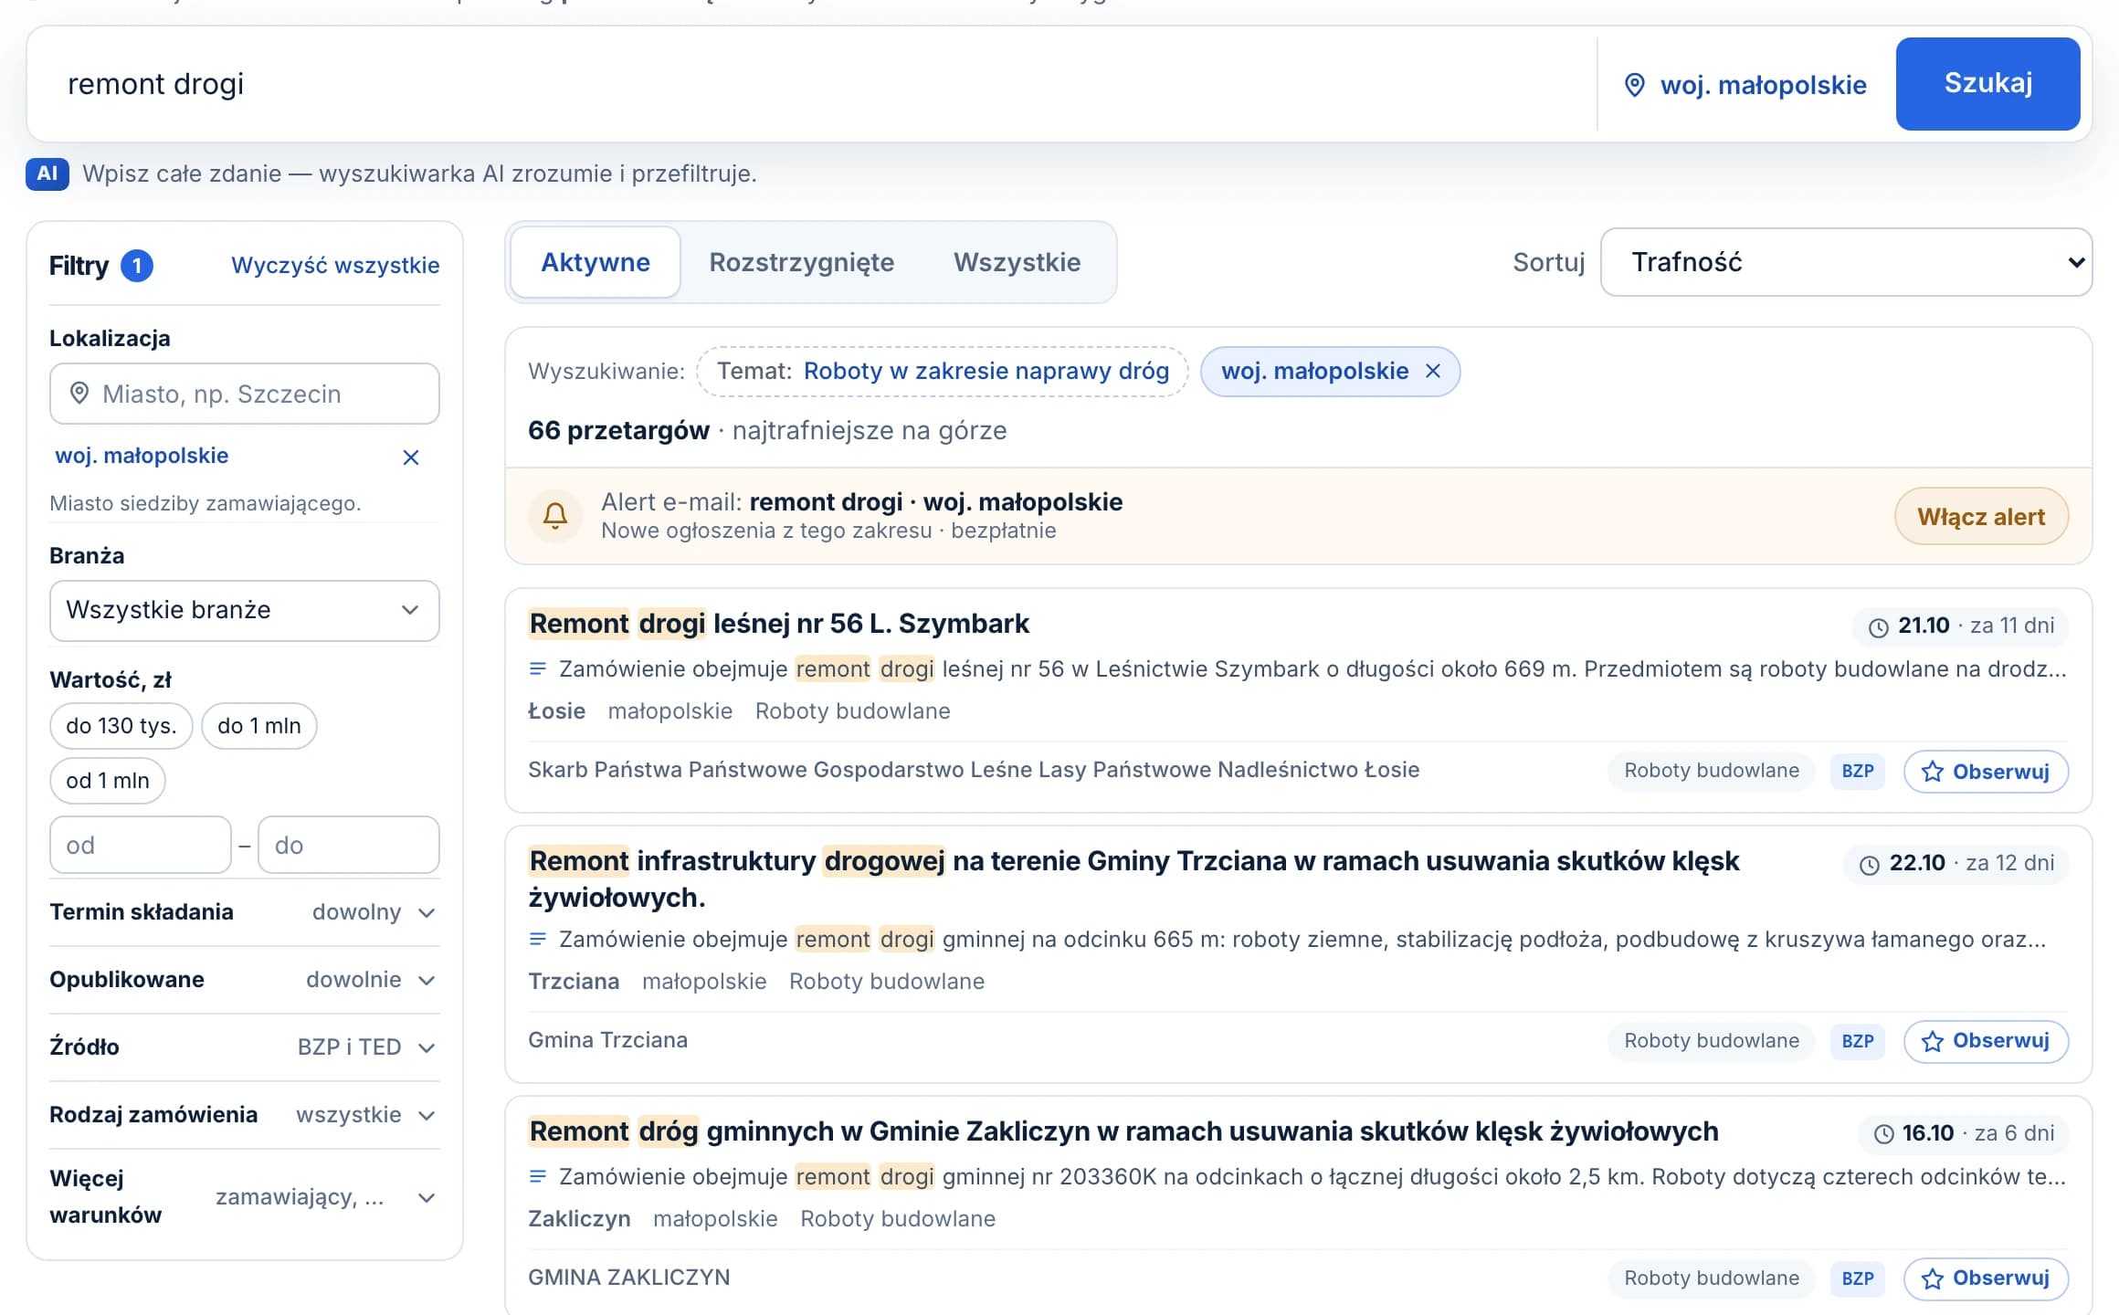Expand the Opublikowane filter
The width and height of the screenshot is (2119, 1315).
click(245, 980)
